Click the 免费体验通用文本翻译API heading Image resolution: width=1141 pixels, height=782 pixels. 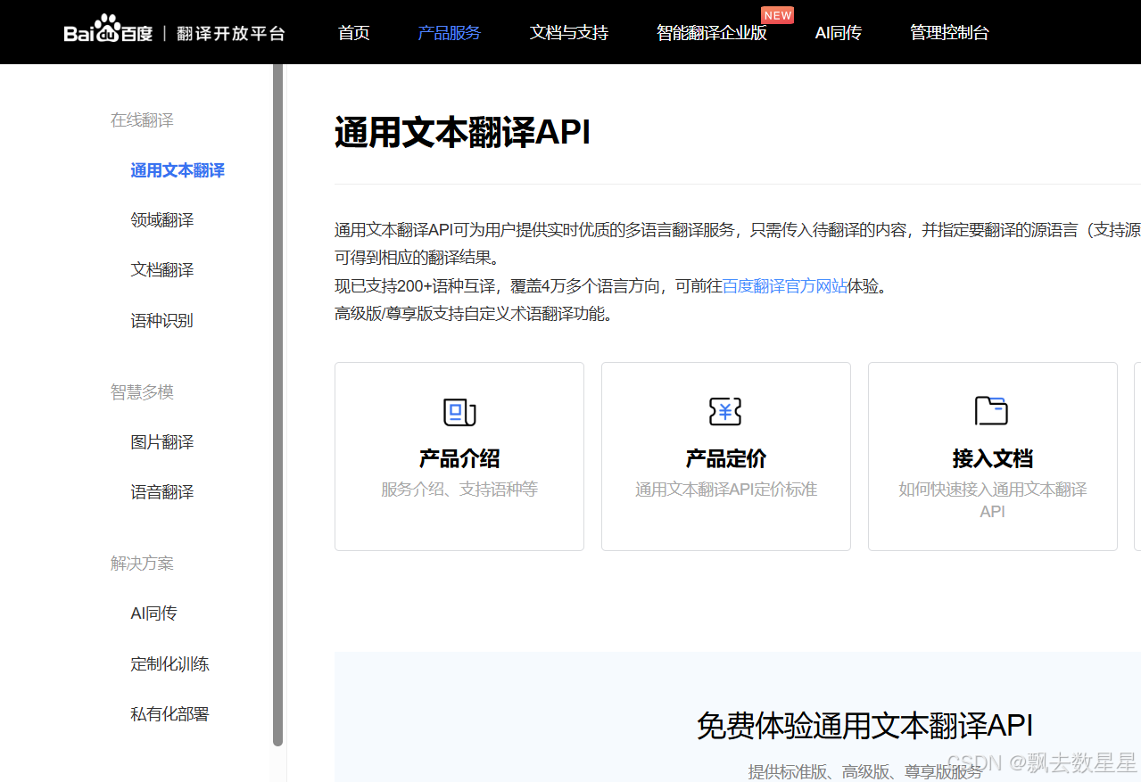(864, 725)
